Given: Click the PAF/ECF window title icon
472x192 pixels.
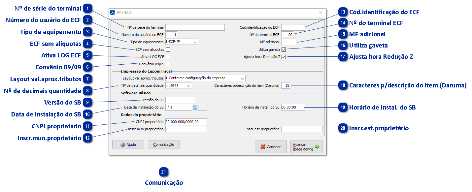Looking at the screenshot, I should tap(113, 13).
